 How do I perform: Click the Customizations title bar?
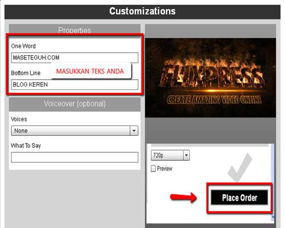pos(142,11)
